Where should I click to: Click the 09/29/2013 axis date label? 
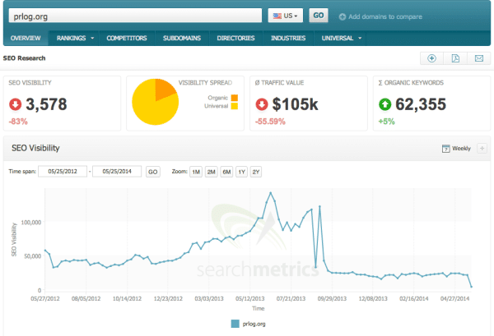click(332, 298)
